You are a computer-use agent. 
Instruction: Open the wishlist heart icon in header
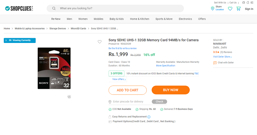[x=230, y=9]
